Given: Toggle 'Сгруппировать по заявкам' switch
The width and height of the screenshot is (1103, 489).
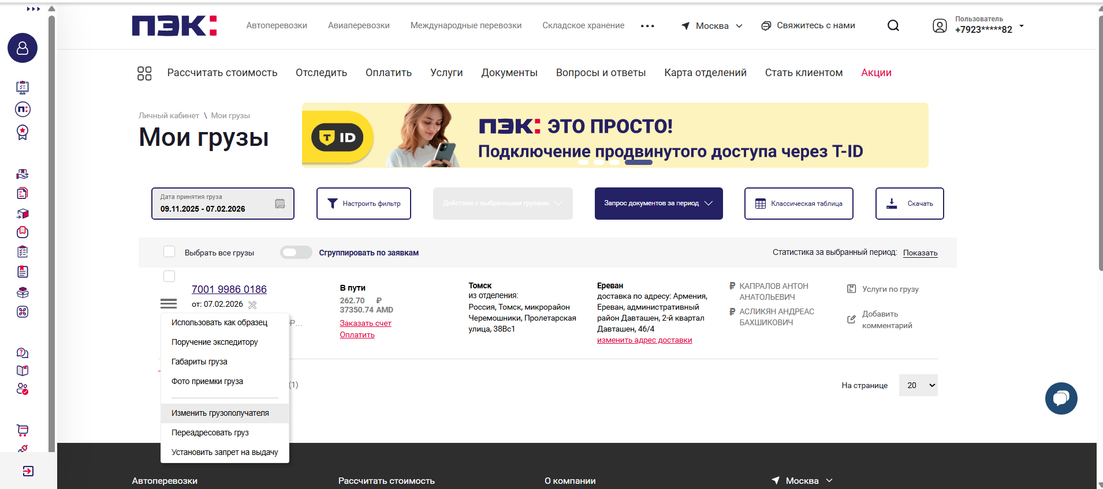Looking at the screenshot, I should tap(296, 253).
